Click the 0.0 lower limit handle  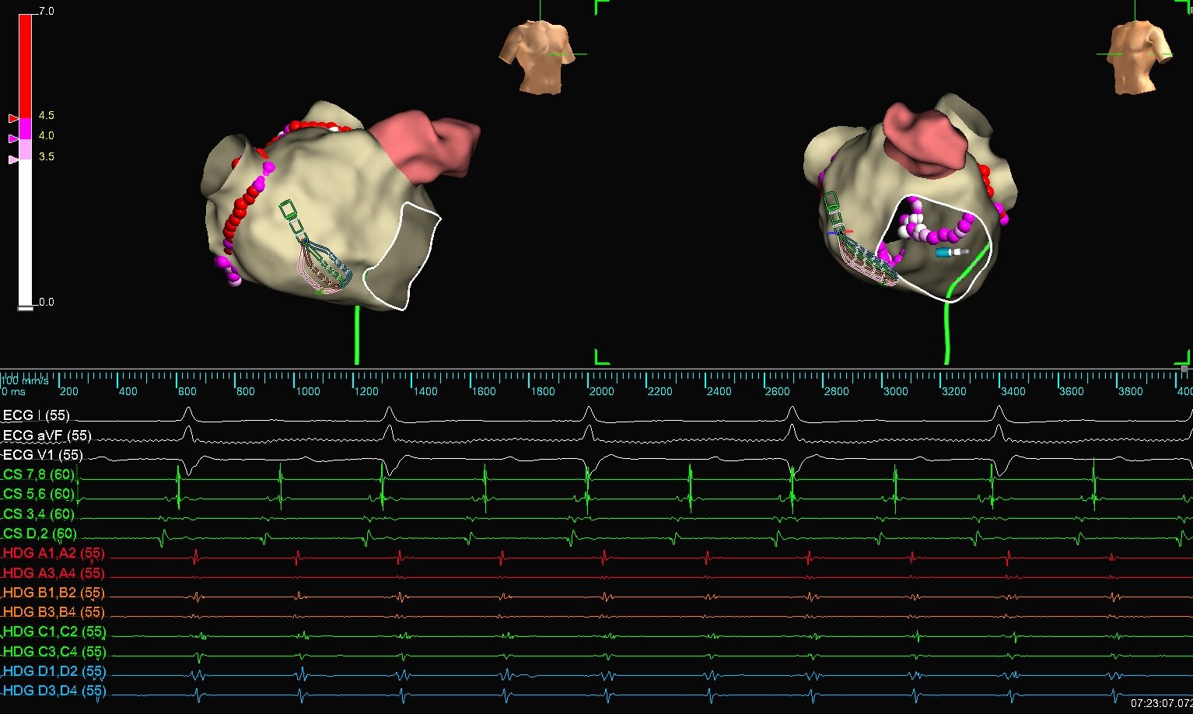[x=26, y=308]
